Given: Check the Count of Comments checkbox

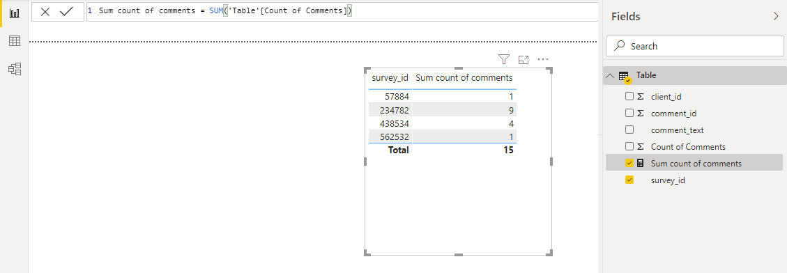Looking at the screenshot, I should 629,146.
